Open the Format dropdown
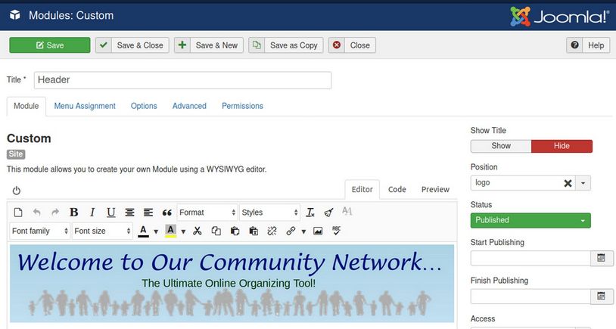Screen dimensions: 616x329 pyautogui.click(x=207, y=213)
